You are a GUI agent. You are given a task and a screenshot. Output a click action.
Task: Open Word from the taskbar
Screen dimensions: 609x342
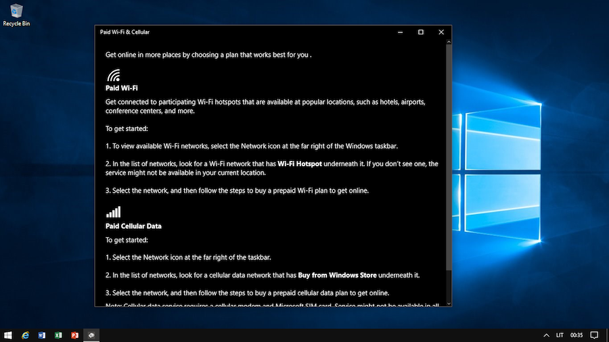click(x=42, y=335)
